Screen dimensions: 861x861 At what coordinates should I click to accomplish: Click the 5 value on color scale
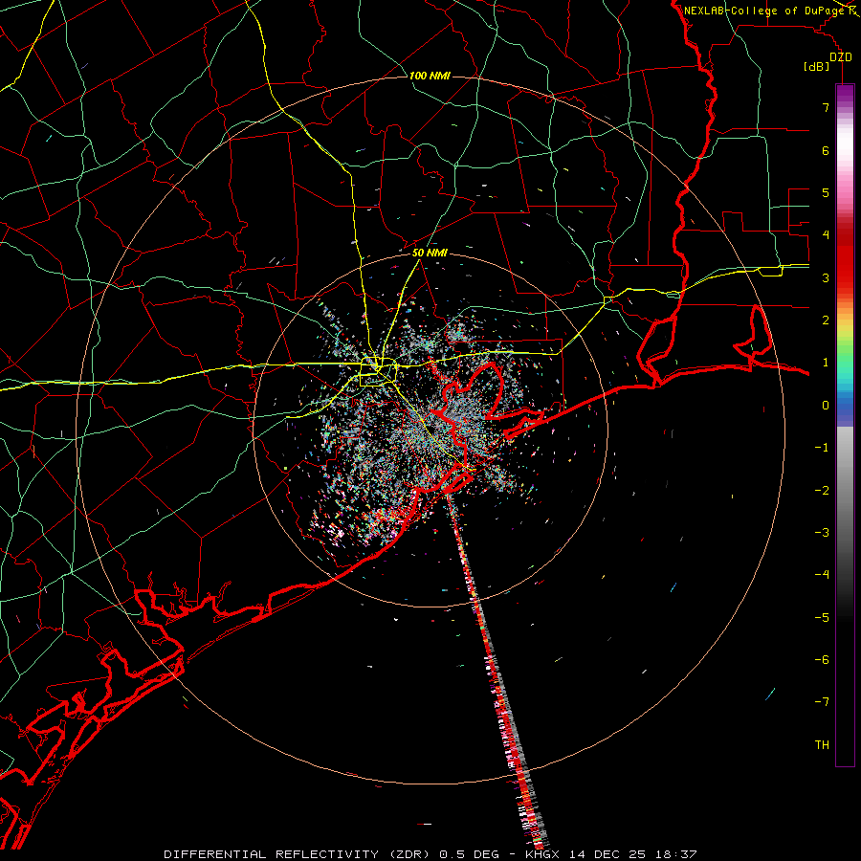(826, 192)
